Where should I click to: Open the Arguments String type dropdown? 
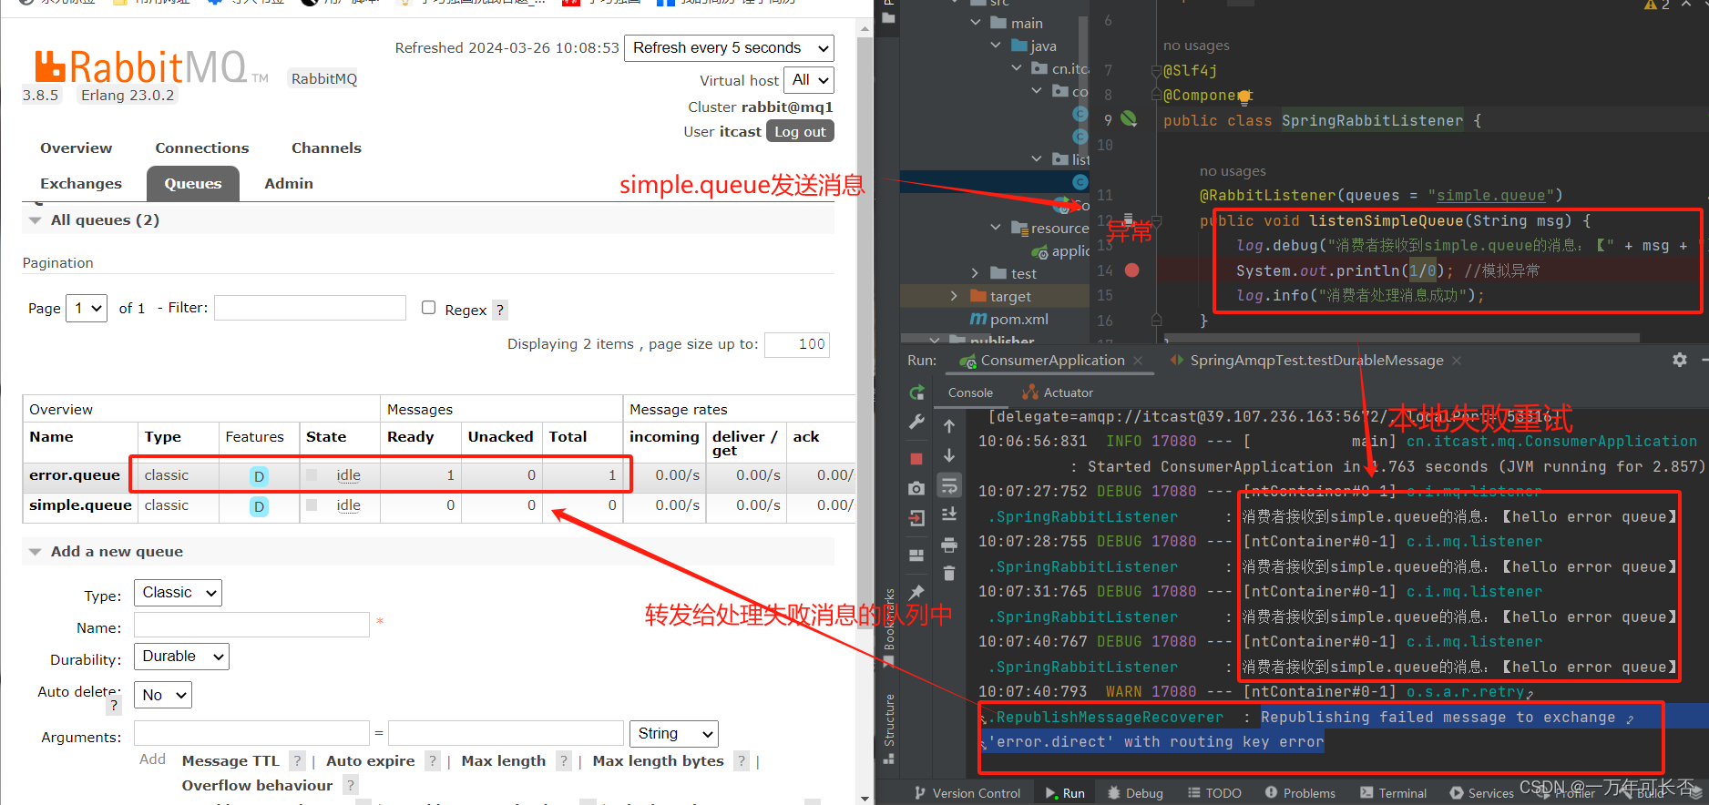(x=673, y=734)
